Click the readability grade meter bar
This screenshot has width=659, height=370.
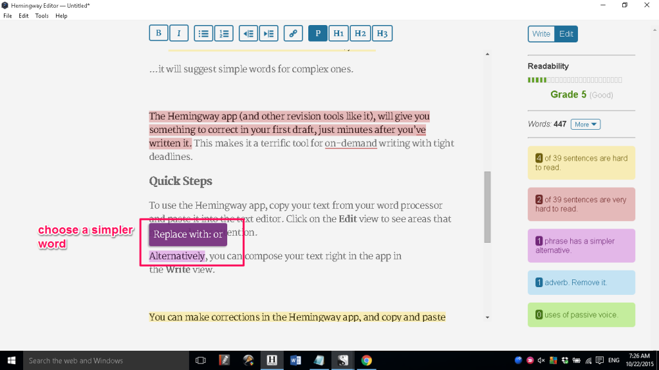click(x=575, y=80)
